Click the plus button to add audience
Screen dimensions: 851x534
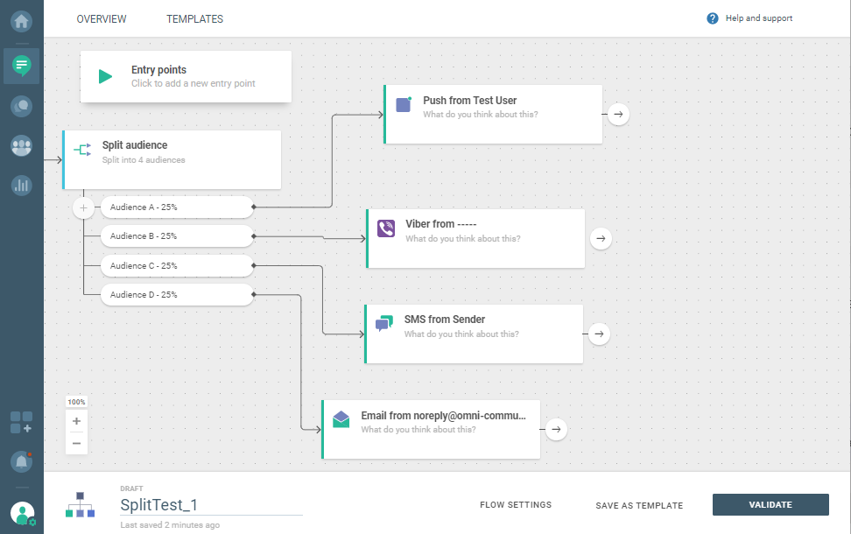83,207
